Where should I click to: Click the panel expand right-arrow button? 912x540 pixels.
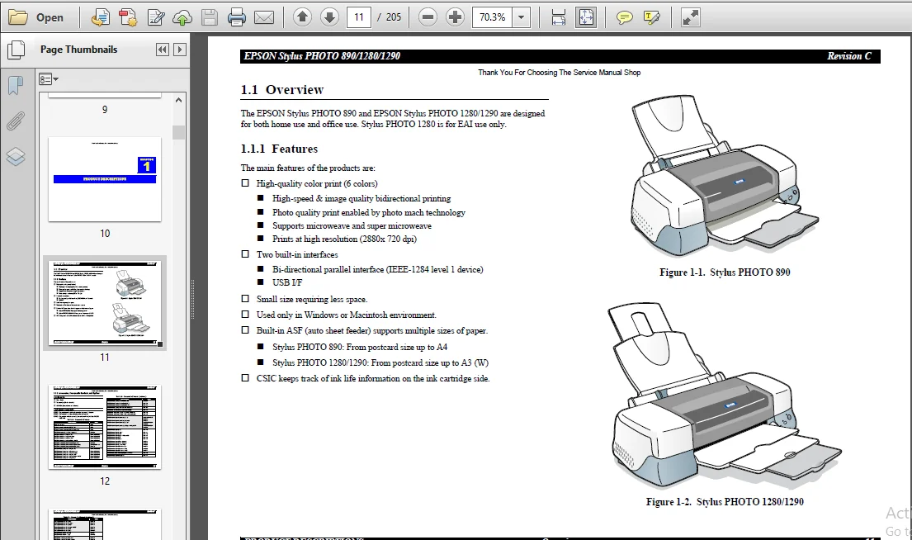point(180,50)
